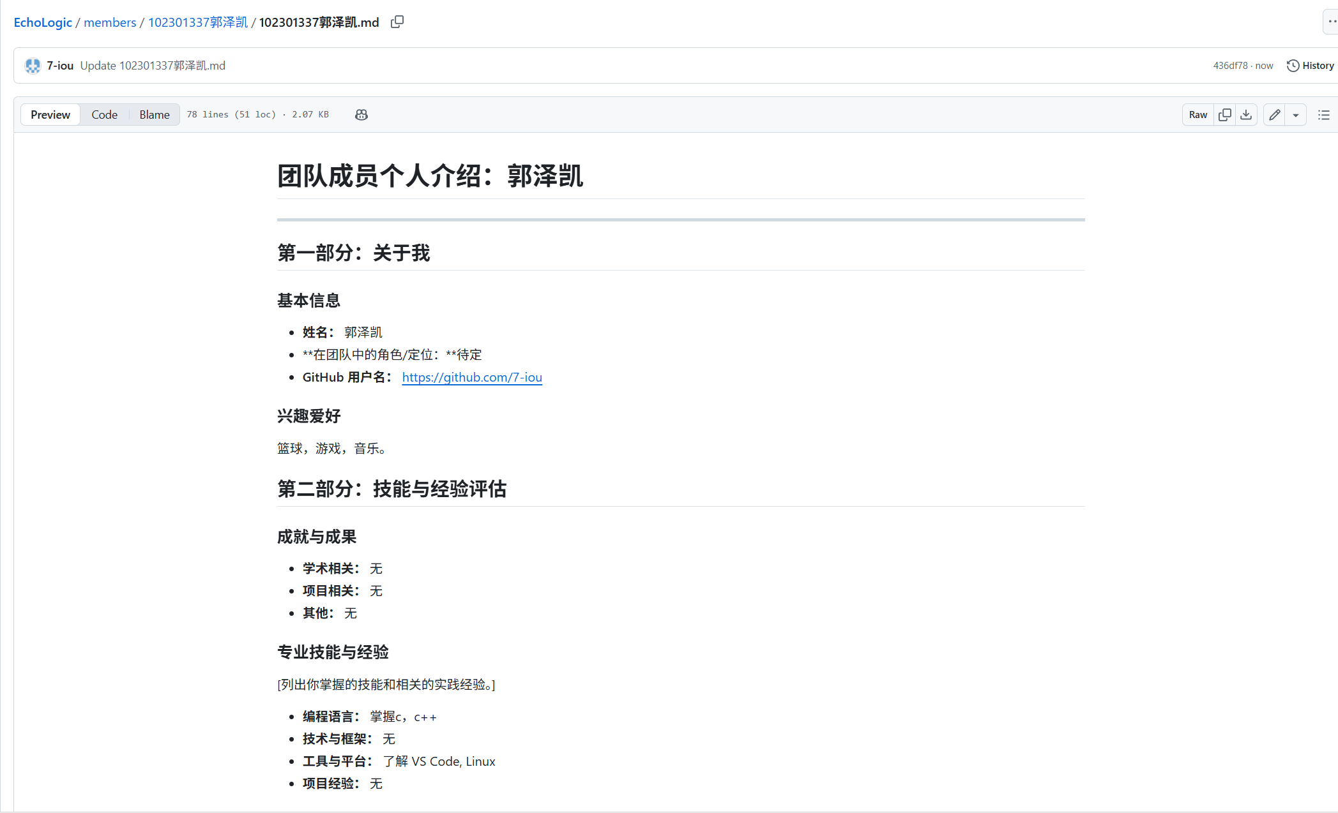Edit this file with the pencil icon
The width and height of the screenshot is (1338, 813).
click(1274, 114)
